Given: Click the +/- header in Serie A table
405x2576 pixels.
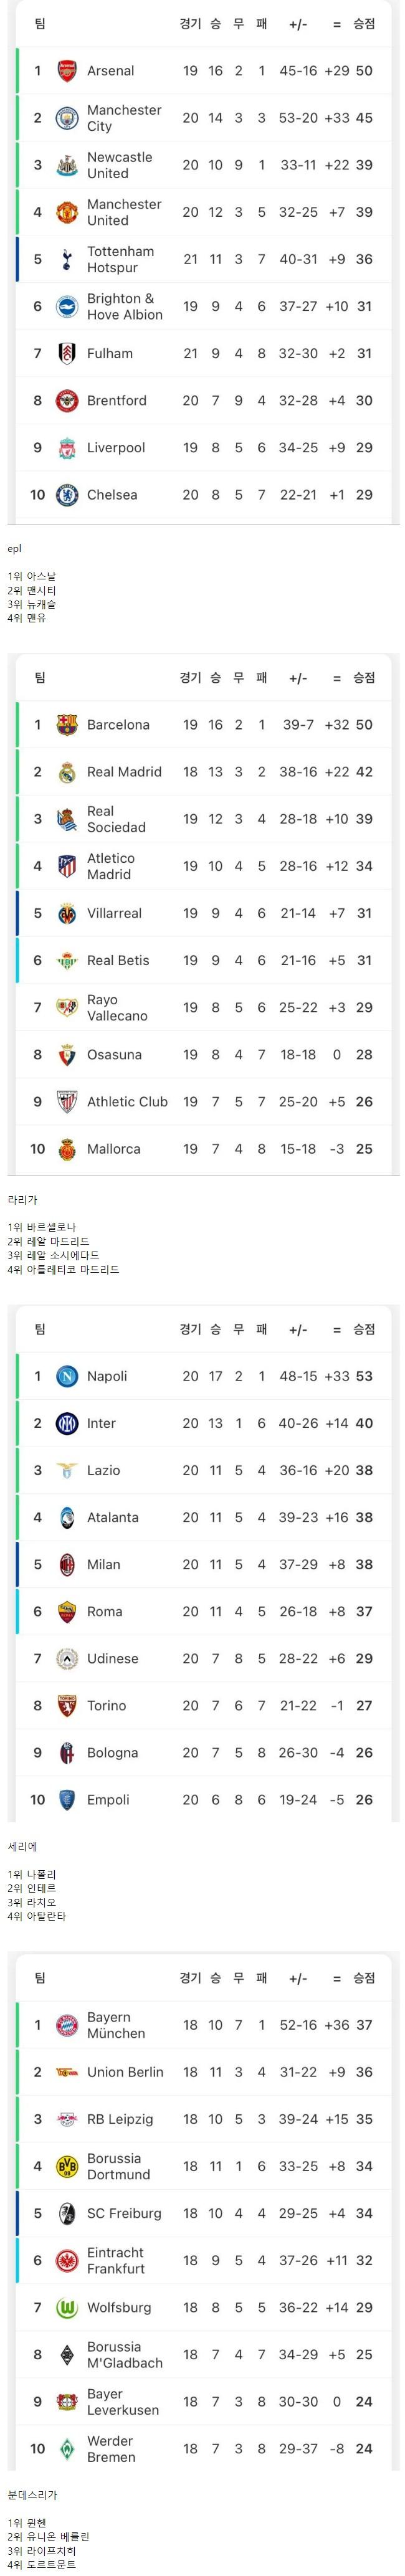Looking at the screenshot, I should pos(298,1330).
